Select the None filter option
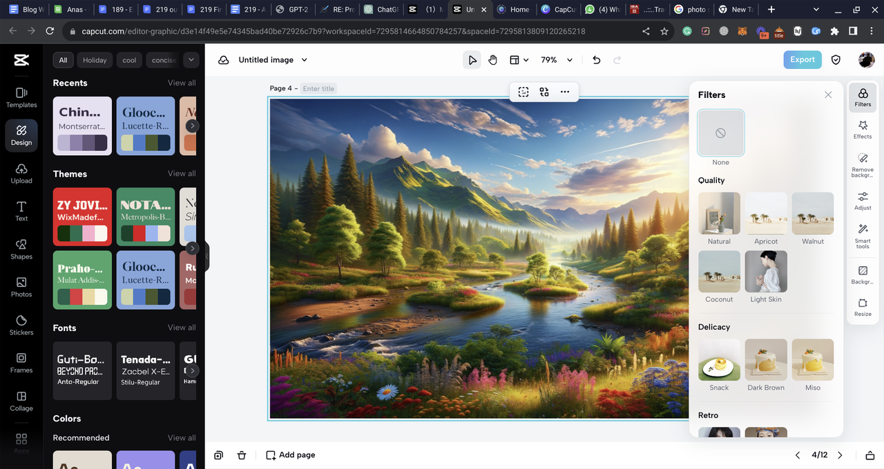 tap(720, 133)
